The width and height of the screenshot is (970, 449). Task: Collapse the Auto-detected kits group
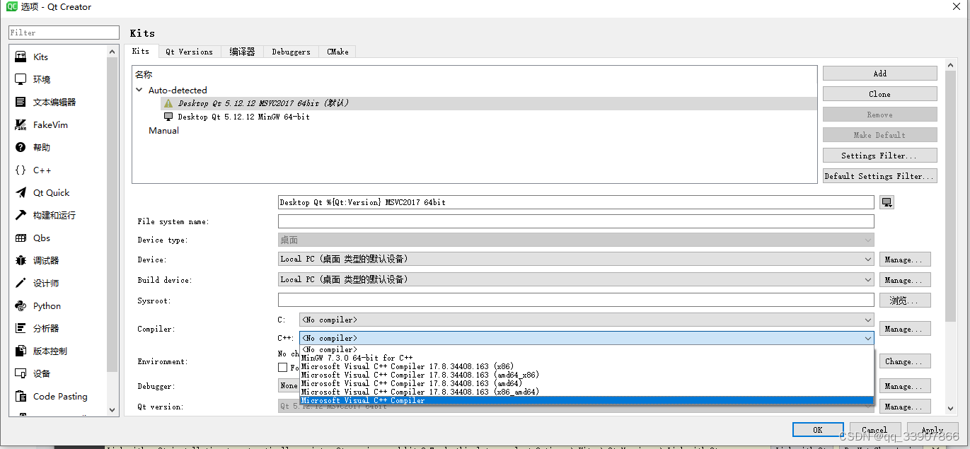(139, 90)
